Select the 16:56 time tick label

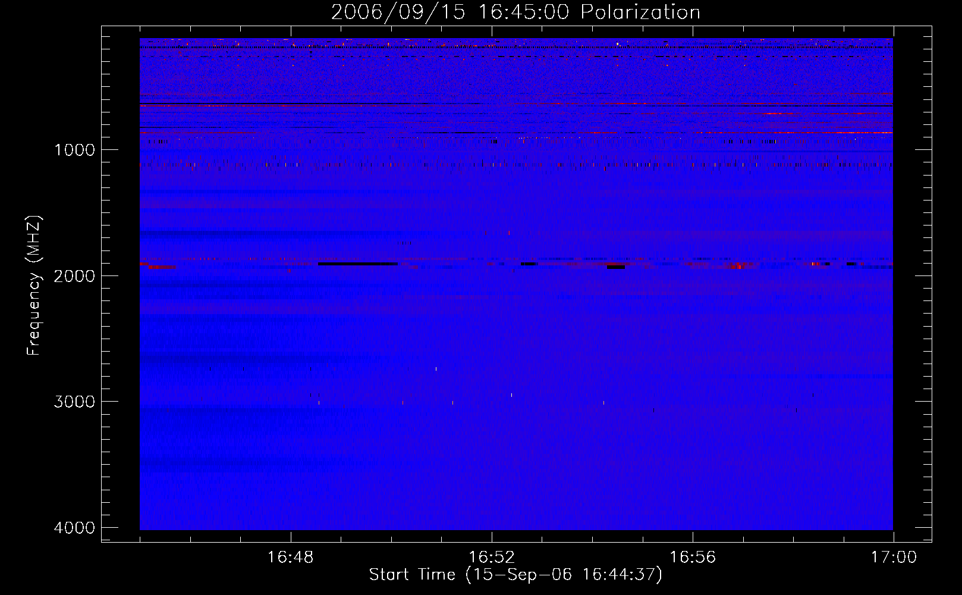tap(693, 558)
